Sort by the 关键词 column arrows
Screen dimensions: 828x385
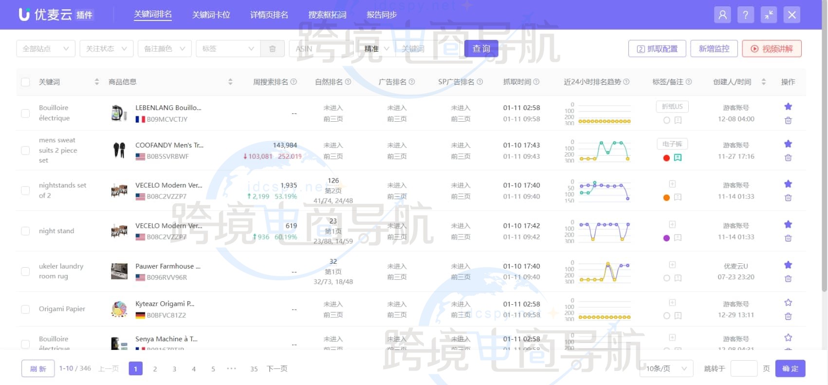[x=97, y=82]
